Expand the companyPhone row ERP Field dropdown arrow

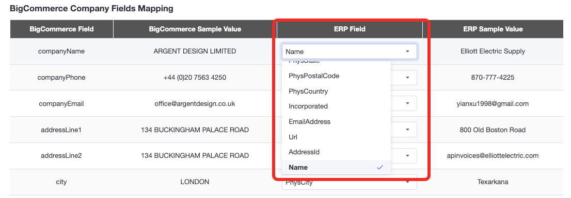click(x=407, y=78)
